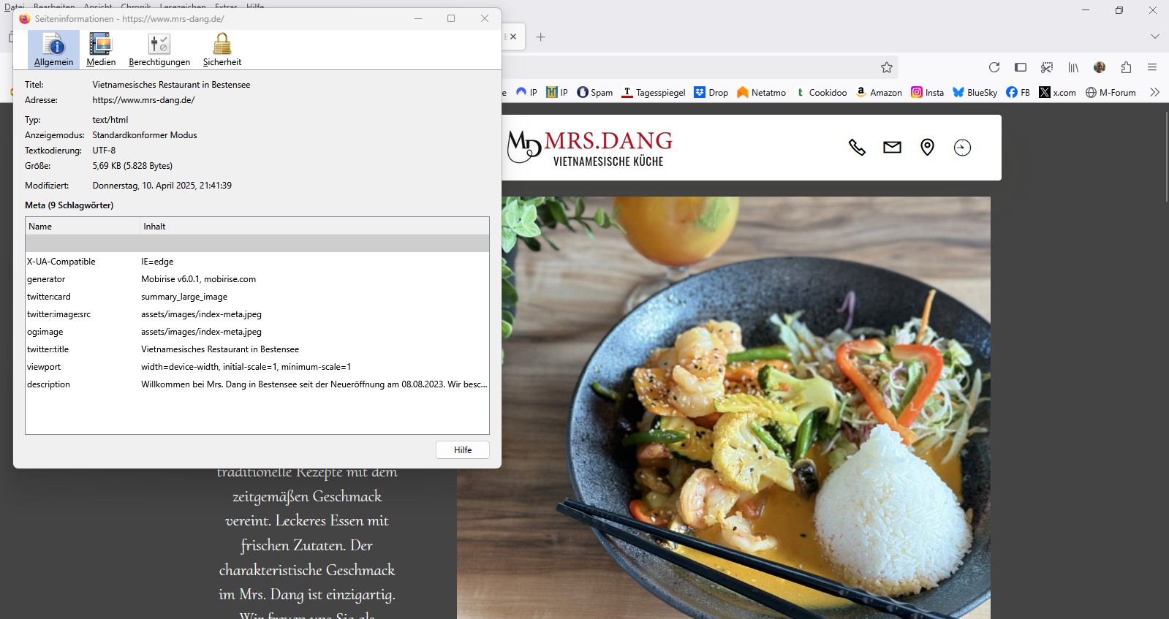Select the twitter:image:src meta row
This screenshot has height=619, width=1169.
tap(257, 314)
